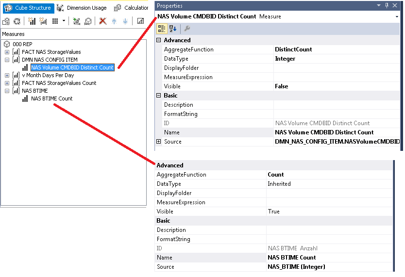Collapse the Advanced properties section
The image size is (405, 277).
tap(159, 40)
